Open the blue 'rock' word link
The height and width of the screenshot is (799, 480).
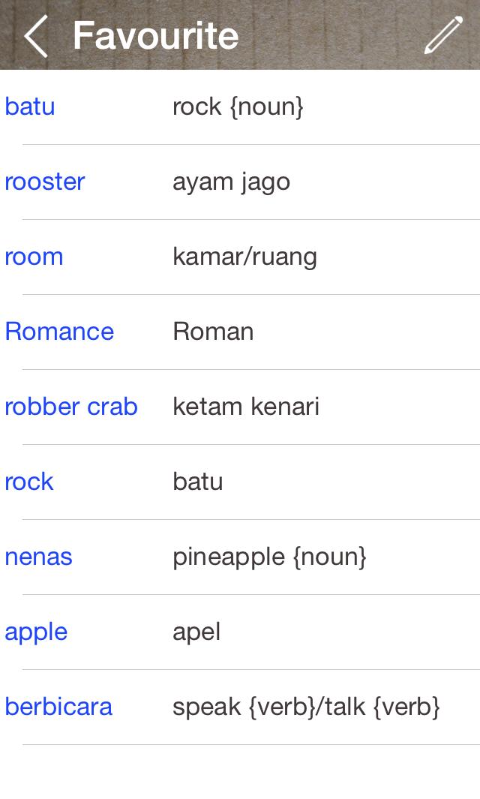(x=29, y=482)
